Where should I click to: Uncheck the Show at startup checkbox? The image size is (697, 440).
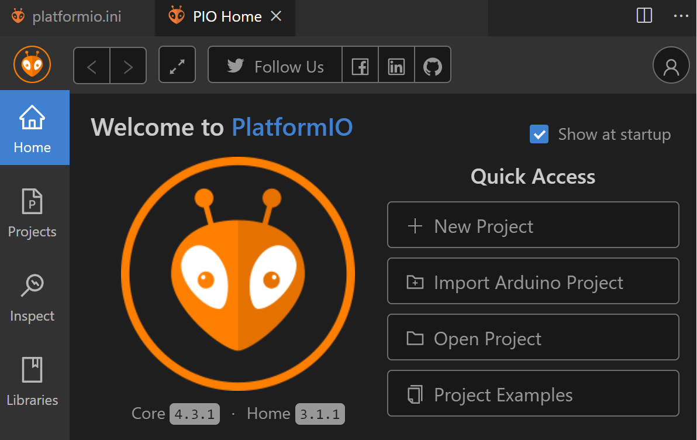539,135
